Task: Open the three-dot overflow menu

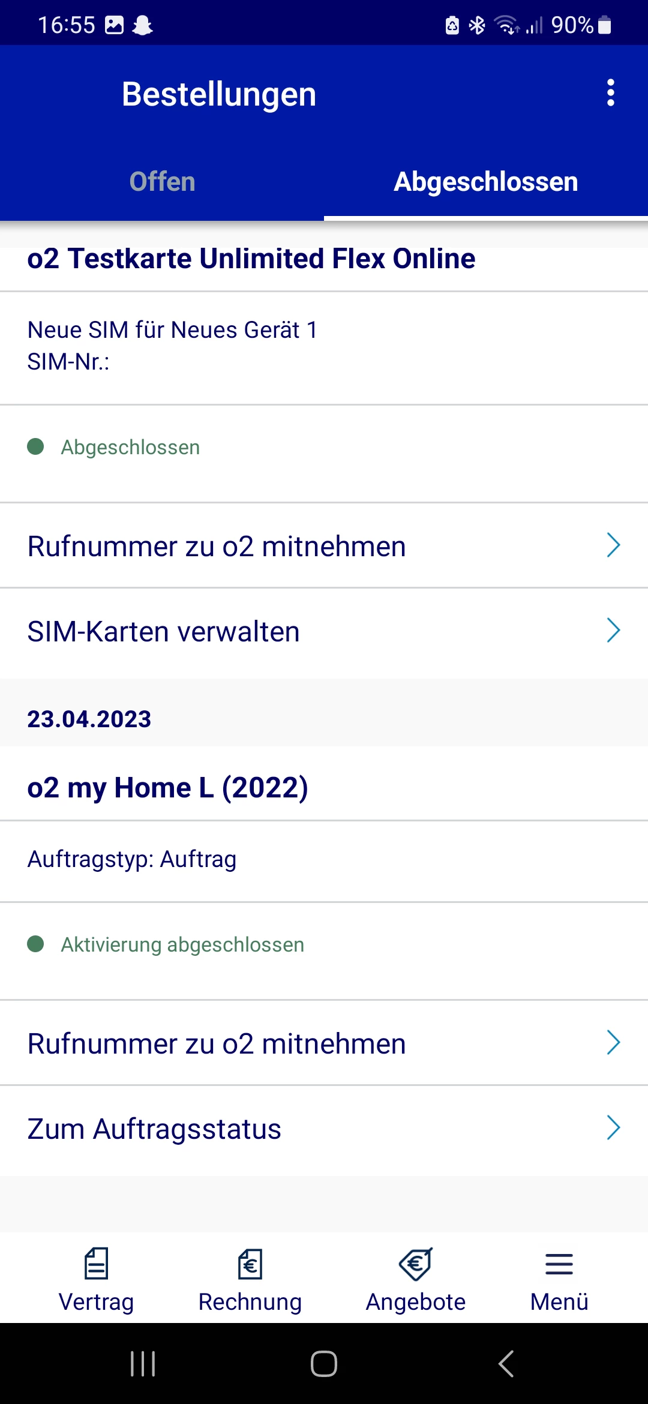Action: pos(610,93)
